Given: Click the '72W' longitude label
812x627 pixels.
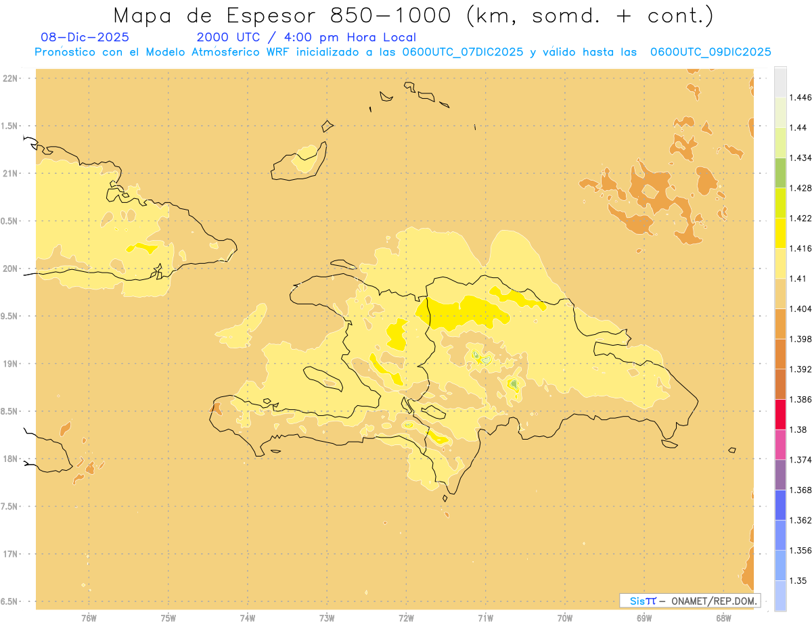Looking at the screenshot, I should (x=406, y=618).
